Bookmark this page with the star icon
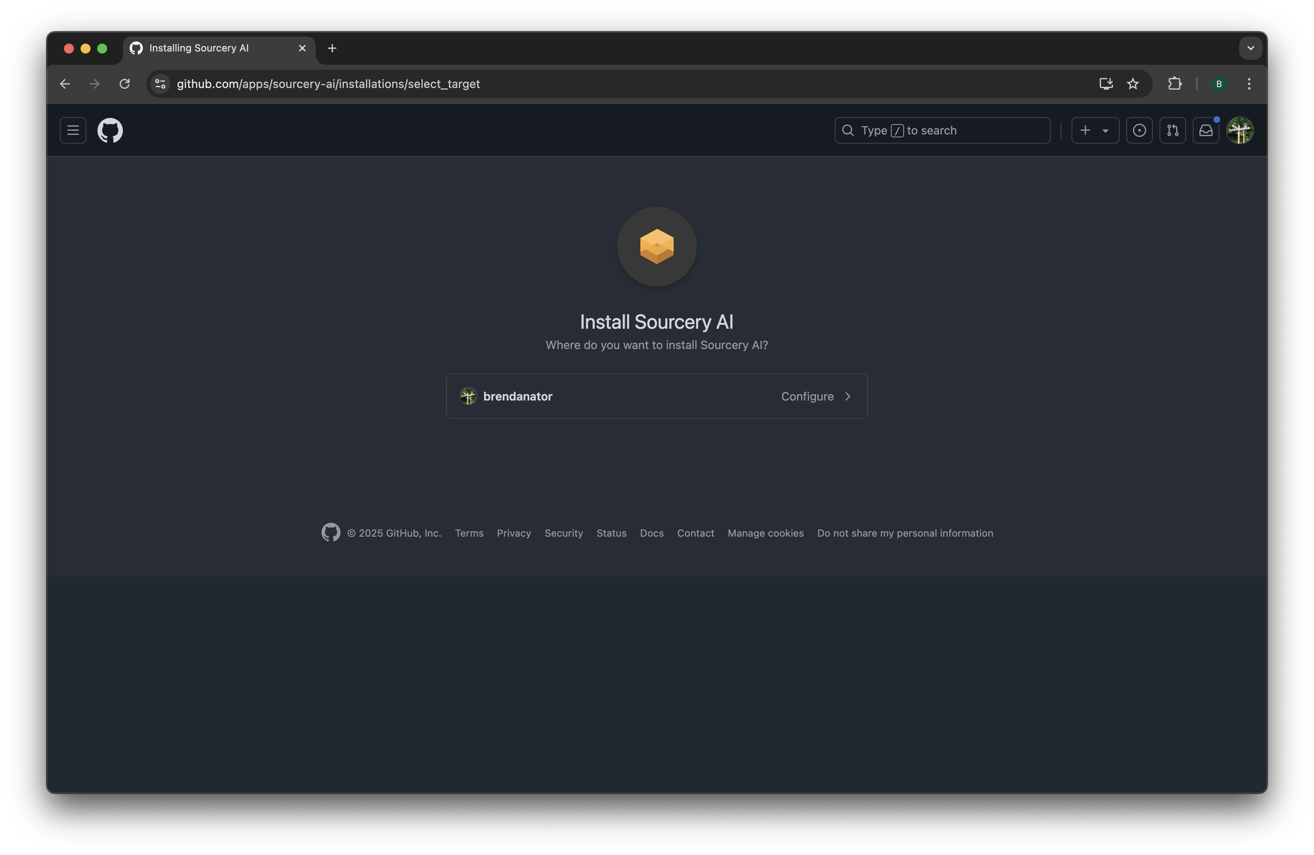 point(1133,84)
